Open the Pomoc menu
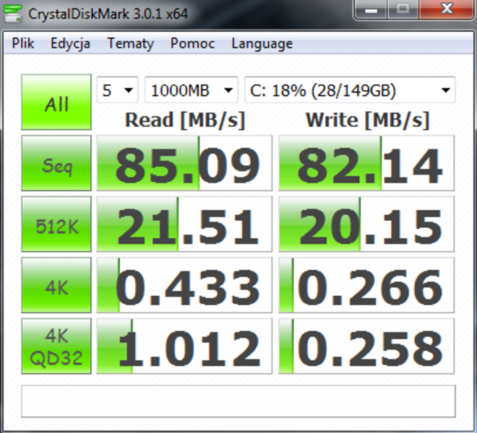 click(192, 43)
